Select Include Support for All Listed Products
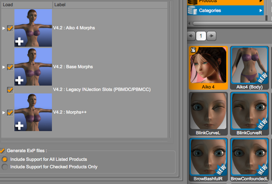 pos(5,159)
